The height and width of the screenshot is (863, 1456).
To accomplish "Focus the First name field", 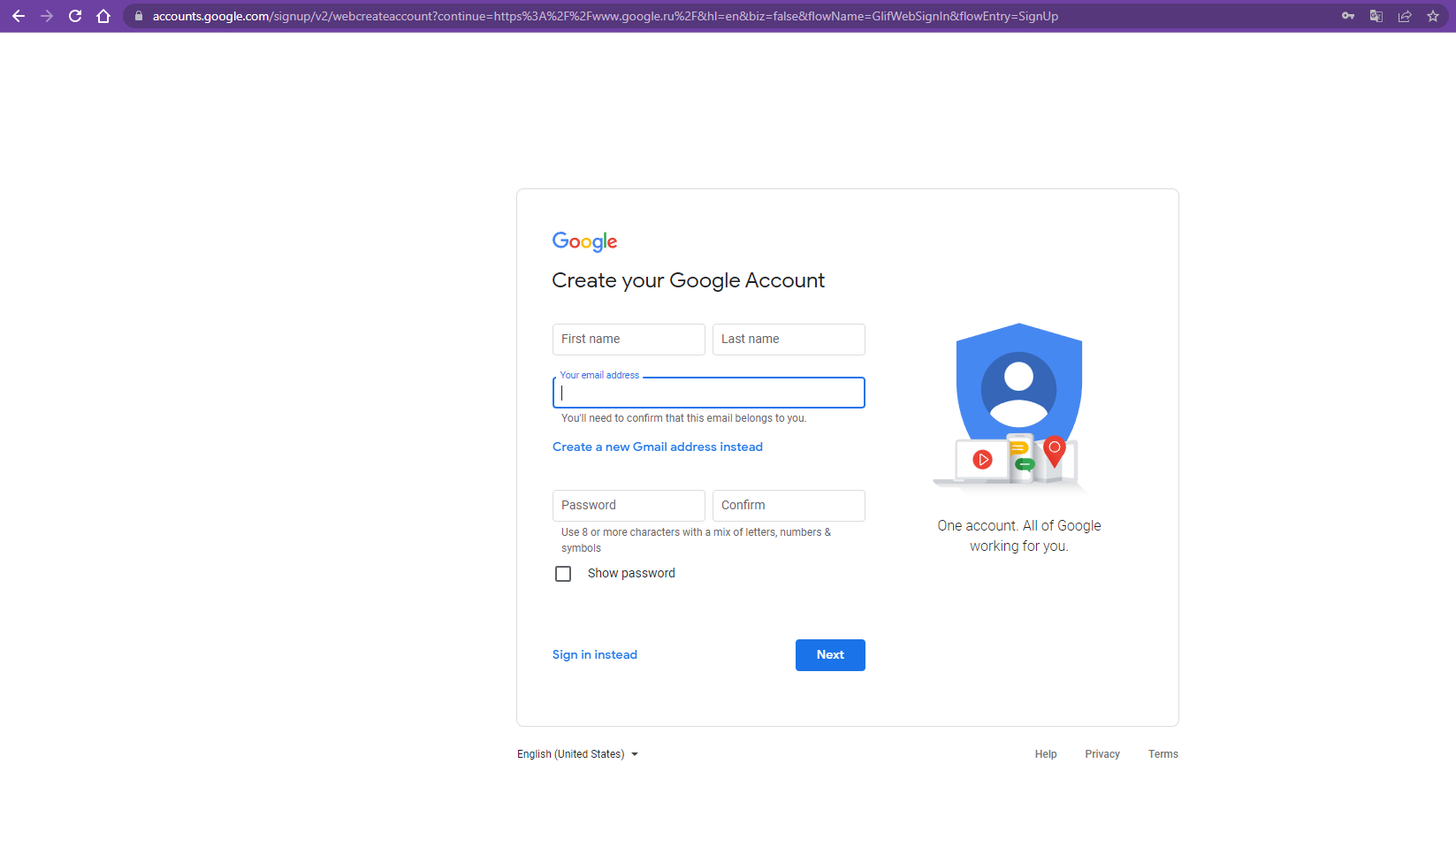I will (x=629, y=340).
